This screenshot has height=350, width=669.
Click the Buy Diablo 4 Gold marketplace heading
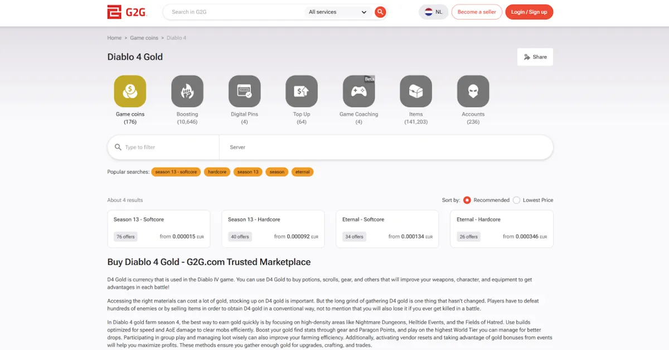click(209, 262)
